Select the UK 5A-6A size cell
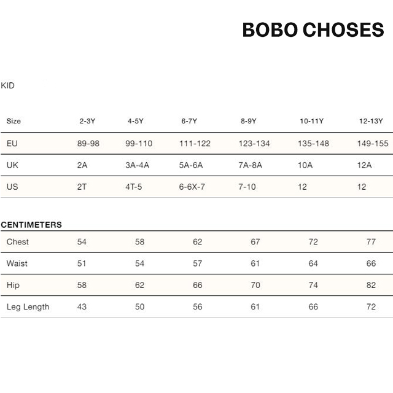 pyautogui.click(x=191, y=165)
